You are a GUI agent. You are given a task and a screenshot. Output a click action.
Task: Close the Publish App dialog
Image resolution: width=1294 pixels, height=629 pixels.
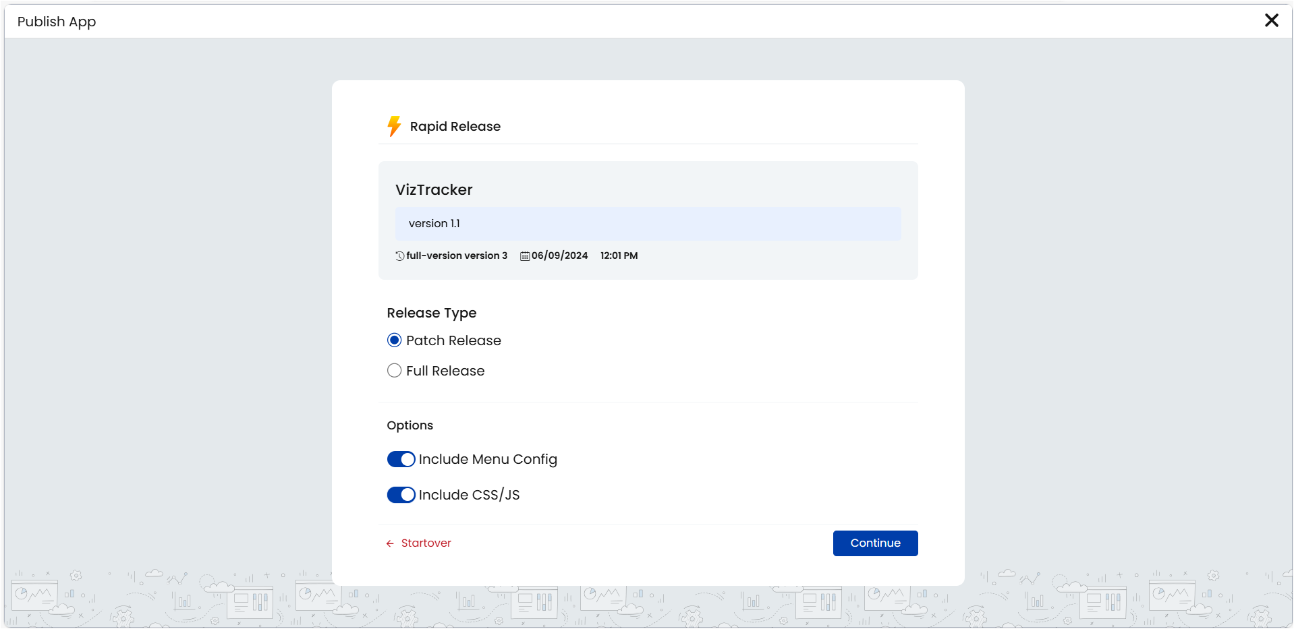[1271, 20]
